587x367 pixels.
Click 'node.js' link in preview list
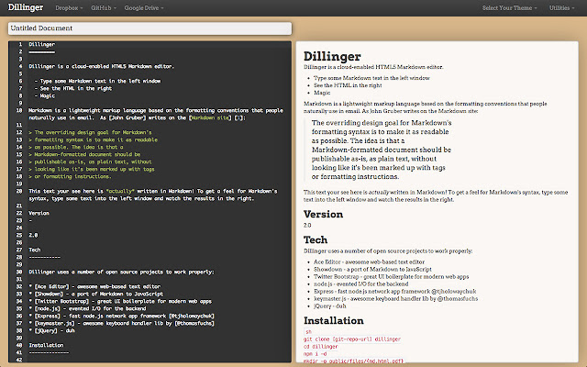323,284
